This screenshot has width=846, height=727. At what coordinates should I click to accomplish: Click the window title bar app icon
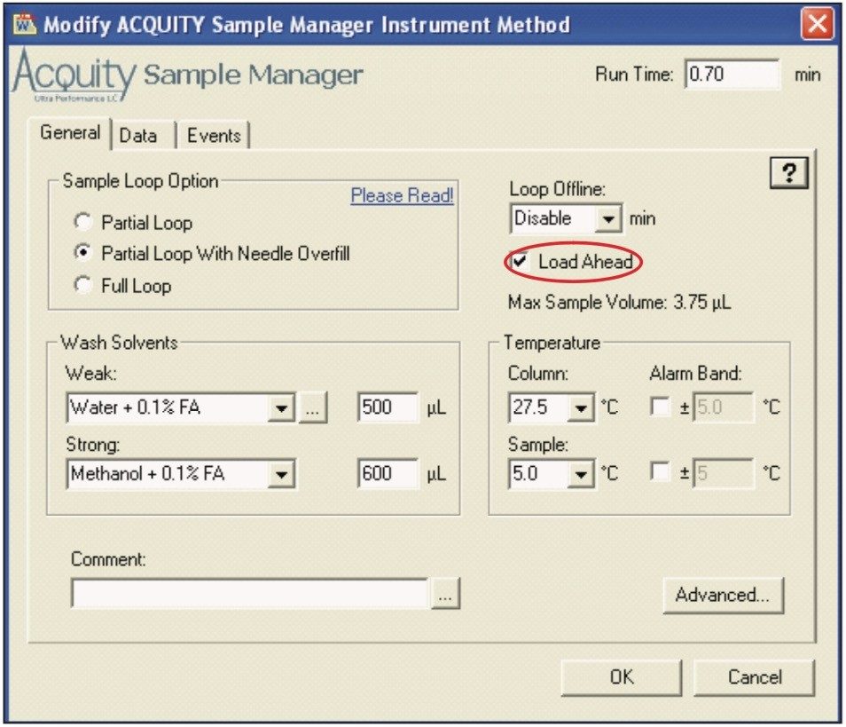point(25,24)
